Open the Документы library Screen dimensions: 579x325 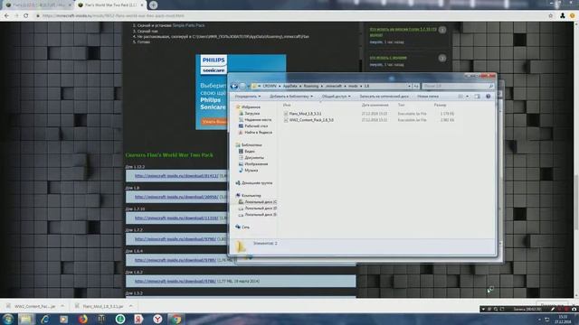click(x=254, y=157)
